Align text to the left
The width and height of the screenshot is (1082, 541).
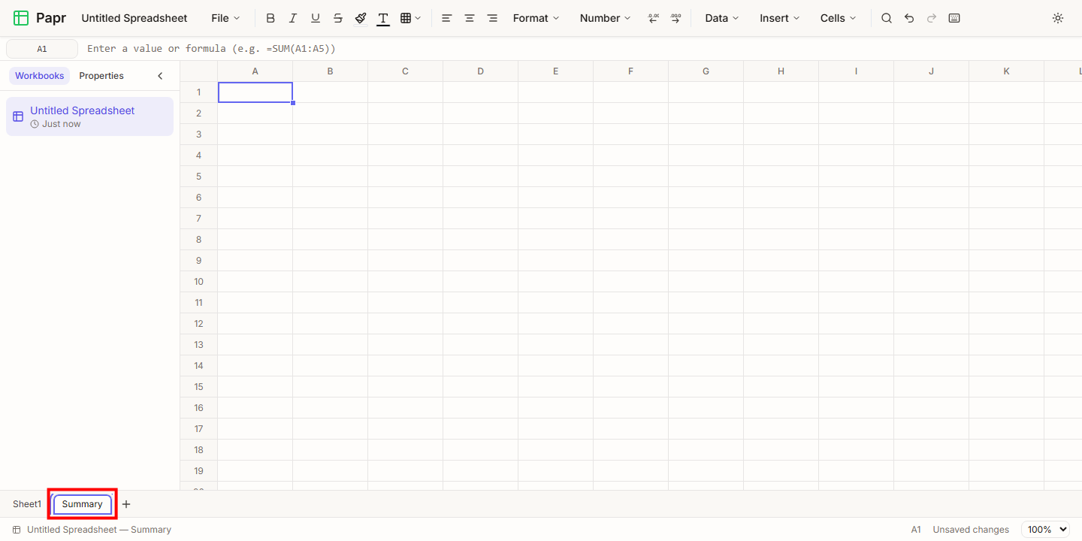(x=447, y=18)
